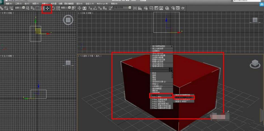
Task: Open the selection filter dropdown
Action: [x=20, y=8]
